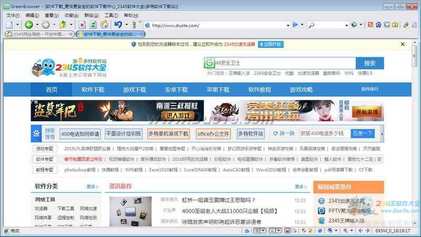The image size is (421, 237).
Task: Click the 换一换 refresh recommendations link
Action: (x=284, y=133)
